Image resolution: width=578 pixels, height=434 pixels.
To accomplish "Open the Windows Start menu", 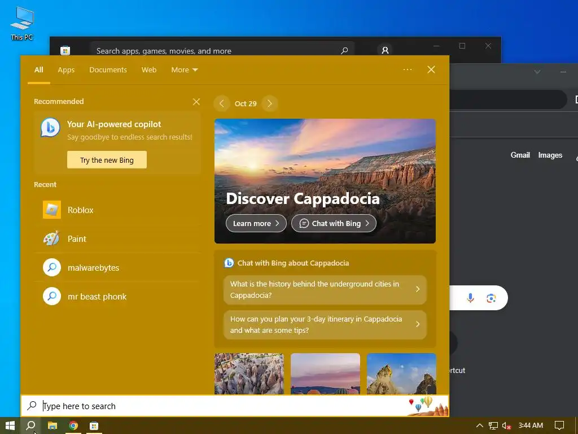I will [10, 426].
